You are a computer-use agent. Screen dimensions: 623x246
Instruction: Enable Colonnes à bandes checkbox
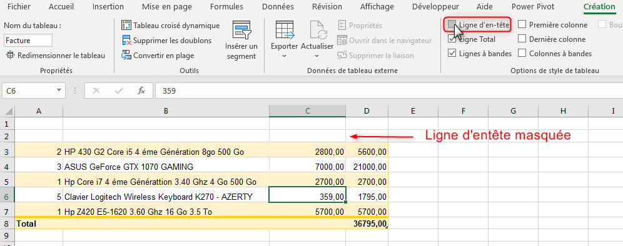point(522,53)
